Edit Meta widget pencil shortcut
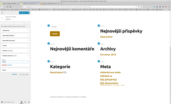This screenshot has width=171, height=104. click(x=99, y=61)
